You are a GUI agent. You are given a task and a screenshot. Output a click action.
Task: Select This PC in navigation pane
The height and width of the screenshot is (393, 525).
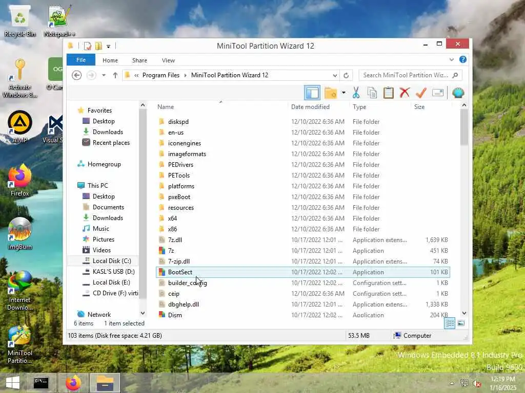pyautogui.click(x=98, y=185)
